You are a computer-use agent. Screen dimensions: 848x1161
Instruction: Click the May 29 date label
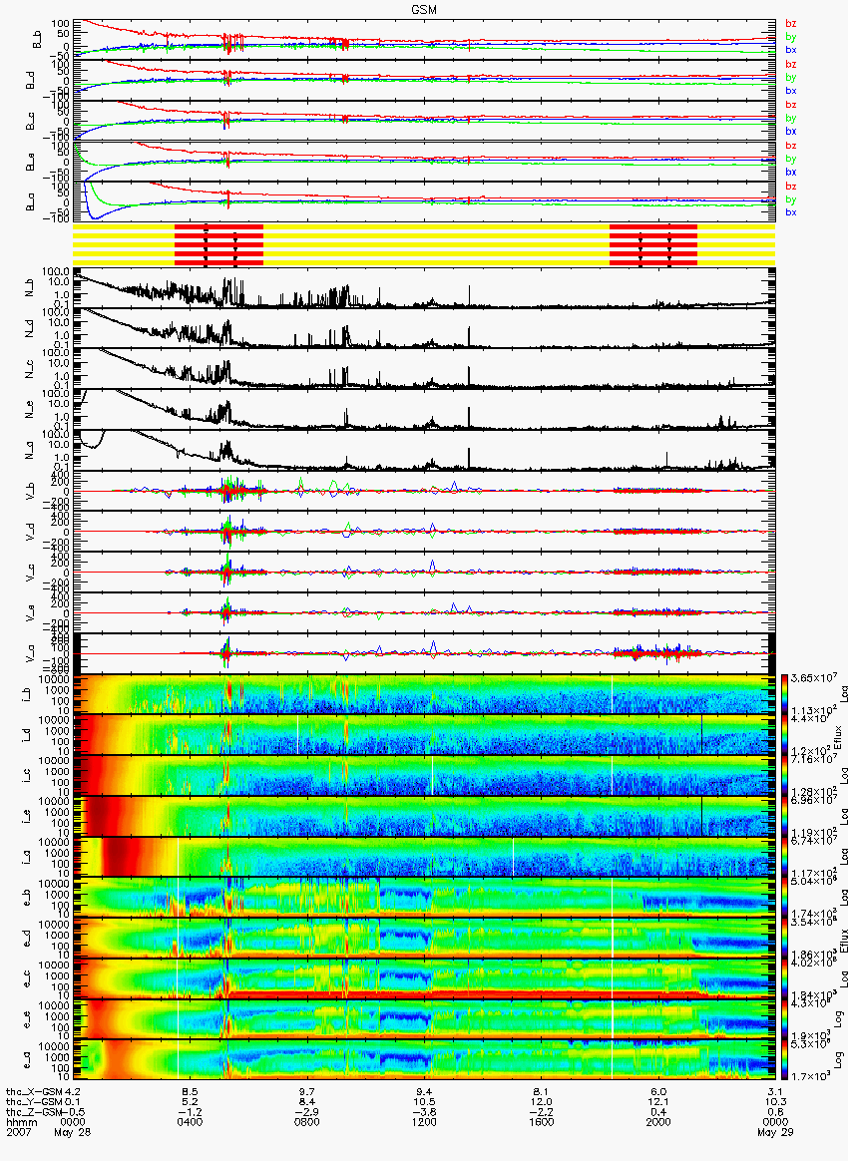(775, 1132)
